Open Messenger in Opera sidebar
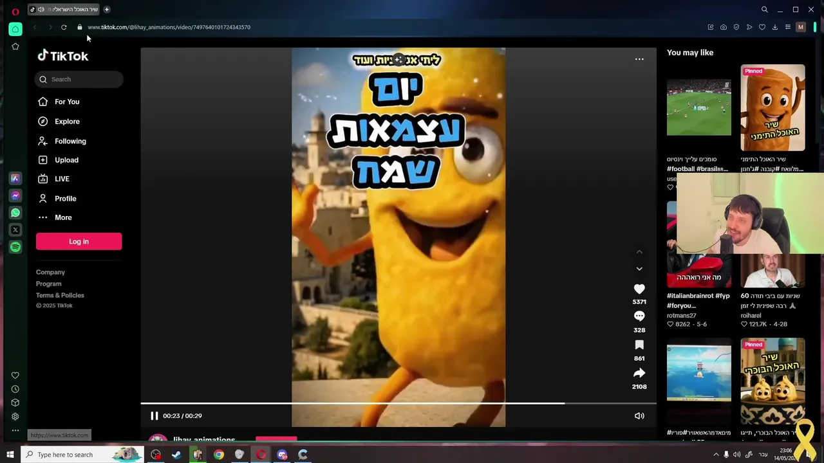 [15, 195]
